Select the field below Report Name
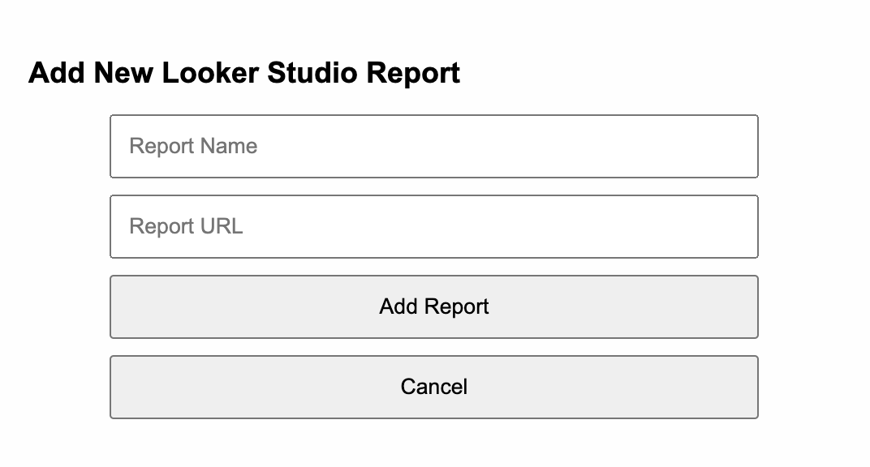Screen dimensions: 870x467 coord(434,226)
